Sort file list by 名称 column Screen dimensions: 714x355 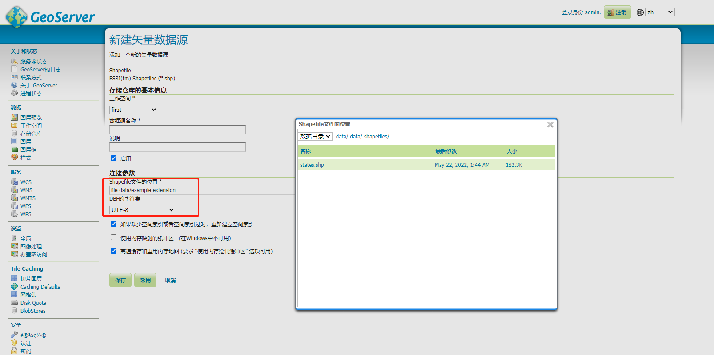(305, 151)
